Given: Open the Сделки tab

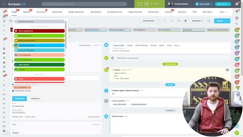Looking at the screenshot, I should [27, 12].
